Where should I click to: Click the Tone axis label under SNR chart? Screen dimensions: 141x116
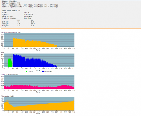tap(38, 50)
